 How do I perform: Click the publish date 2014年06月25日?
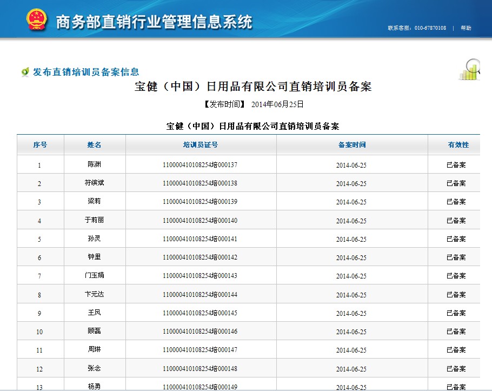tap(277, 104)
